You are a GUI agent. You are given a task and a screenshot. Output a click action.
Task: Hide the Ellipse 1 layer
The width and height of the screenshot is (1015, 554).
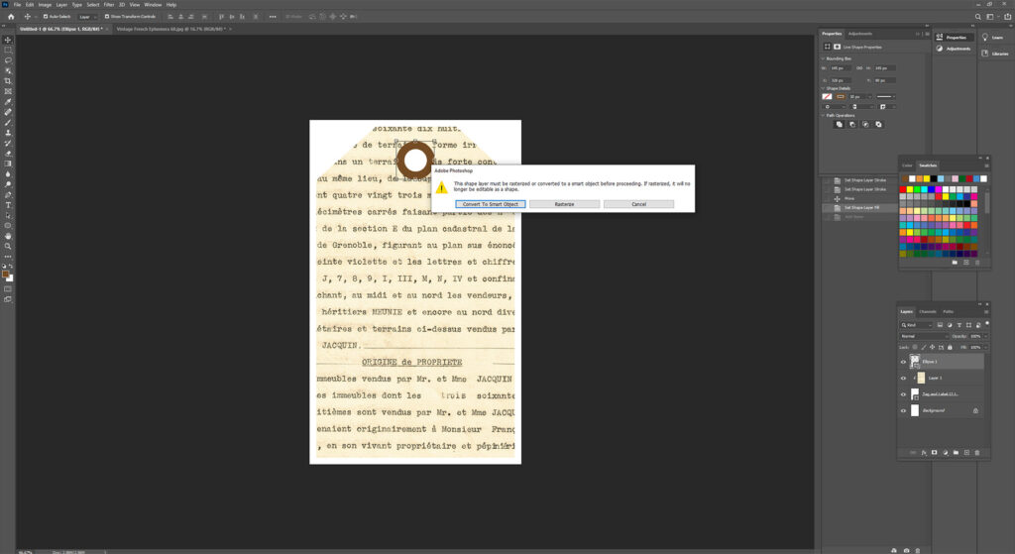coord(903,362)
